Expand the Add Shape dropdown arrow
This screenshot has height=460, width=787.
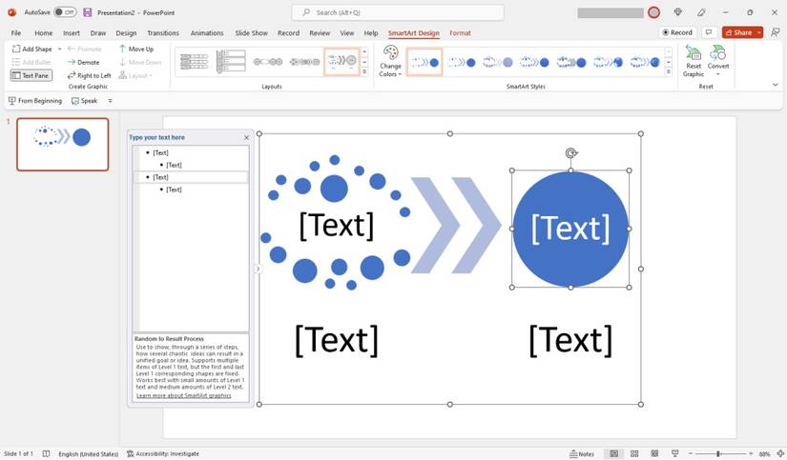[59, 50]
